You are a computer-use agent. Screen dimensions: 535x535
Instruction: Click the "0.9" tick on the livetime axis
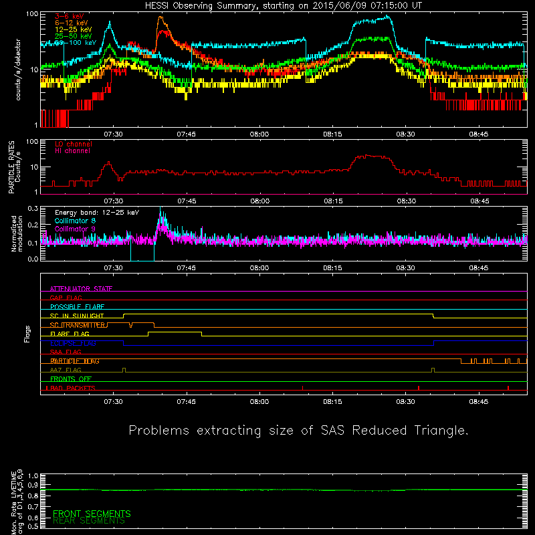click(x=33, y=486)
